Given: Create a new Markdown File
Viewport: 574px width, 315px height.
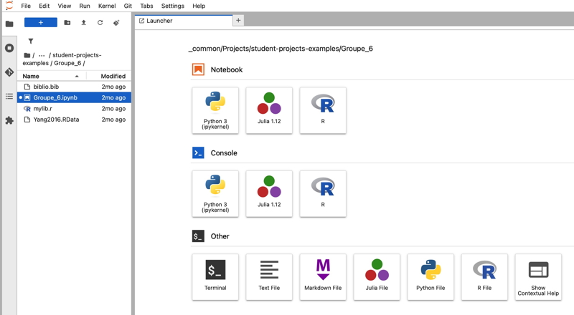Looking at the screenshot, I should (x=323, y=276).
